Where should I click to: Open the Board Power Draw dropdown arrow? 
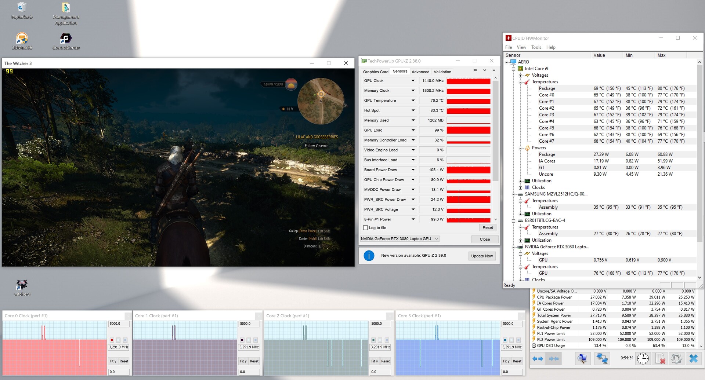coord(413,170)
